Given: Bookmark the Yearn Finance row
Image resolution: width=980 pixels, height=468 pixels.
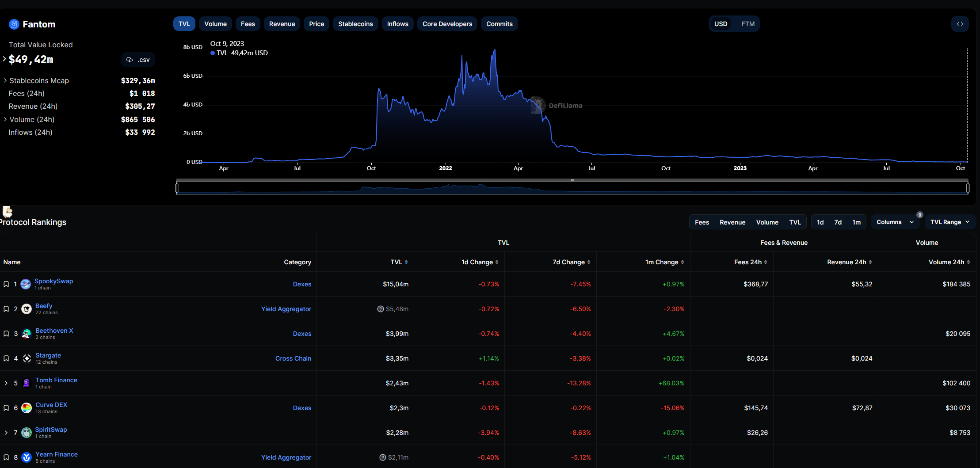Looking at the screenshot, I should point(6,457).
